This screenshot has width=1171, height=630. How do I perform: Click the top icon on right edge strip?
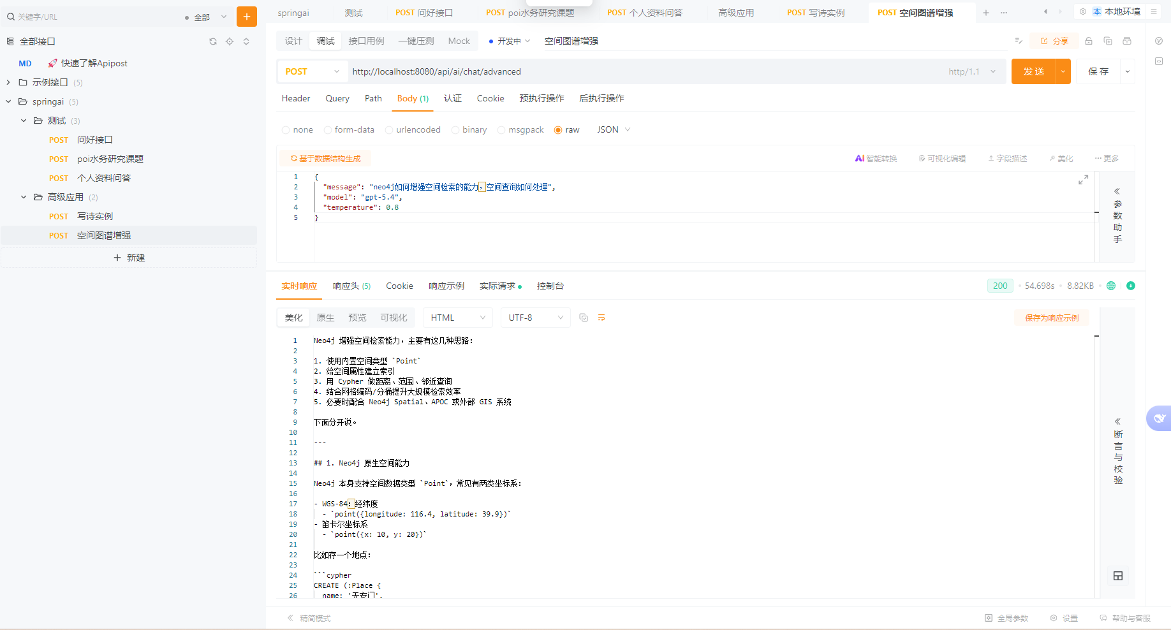point(1159,41)
